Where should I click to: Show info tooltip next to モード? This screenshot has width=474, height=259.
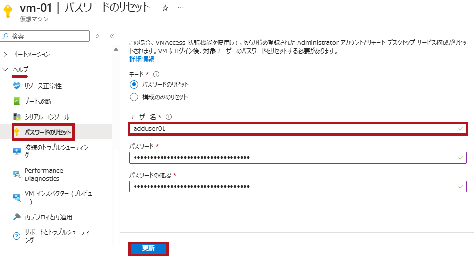pos(156,74)
